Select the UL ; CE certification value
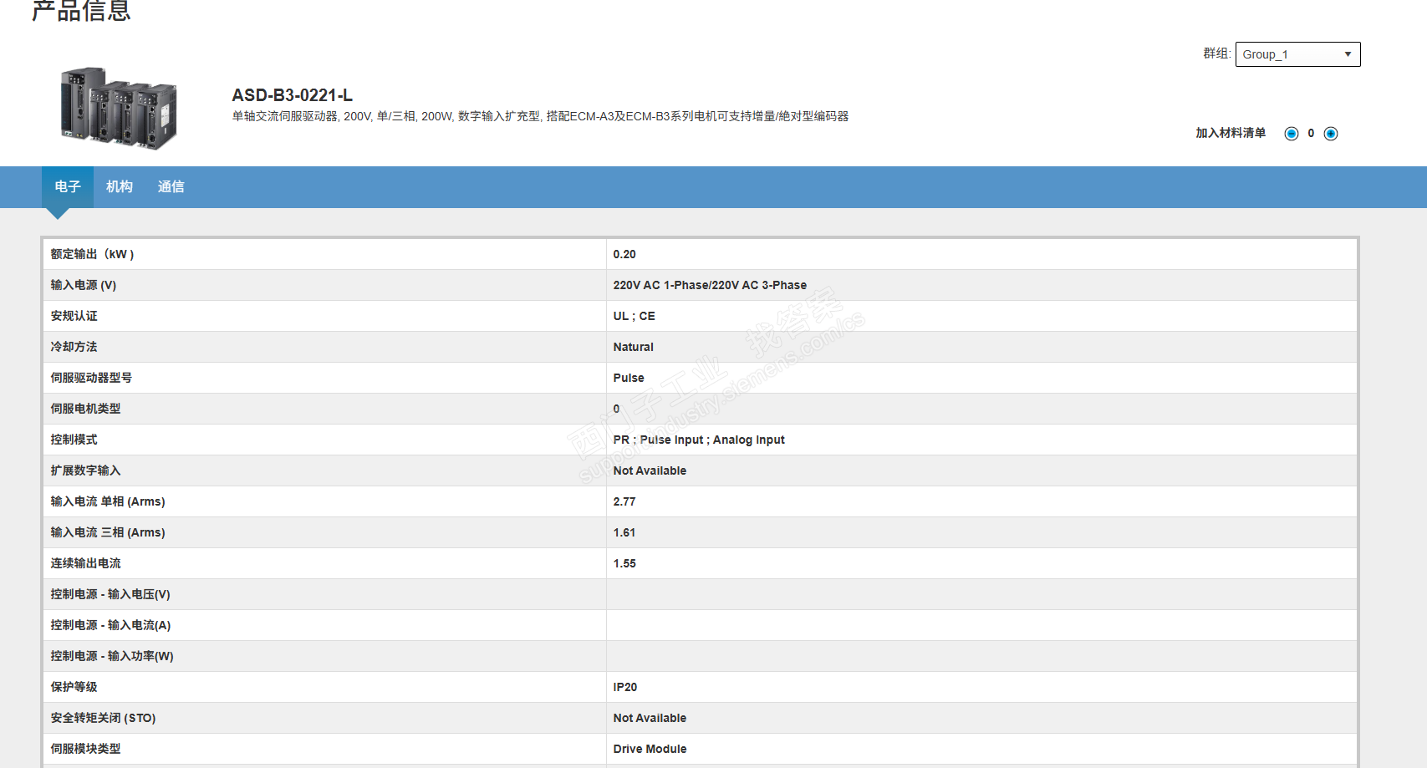1427x768 pixels. 635,316
